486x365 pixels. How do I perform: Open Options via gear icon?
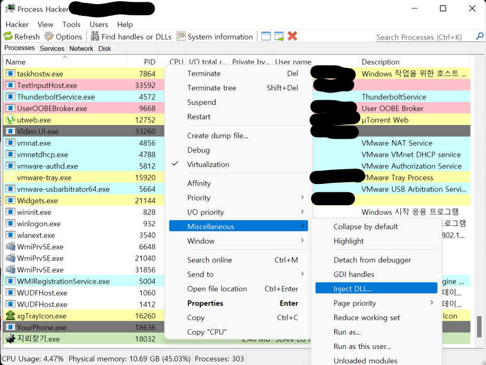click(48, 36)
